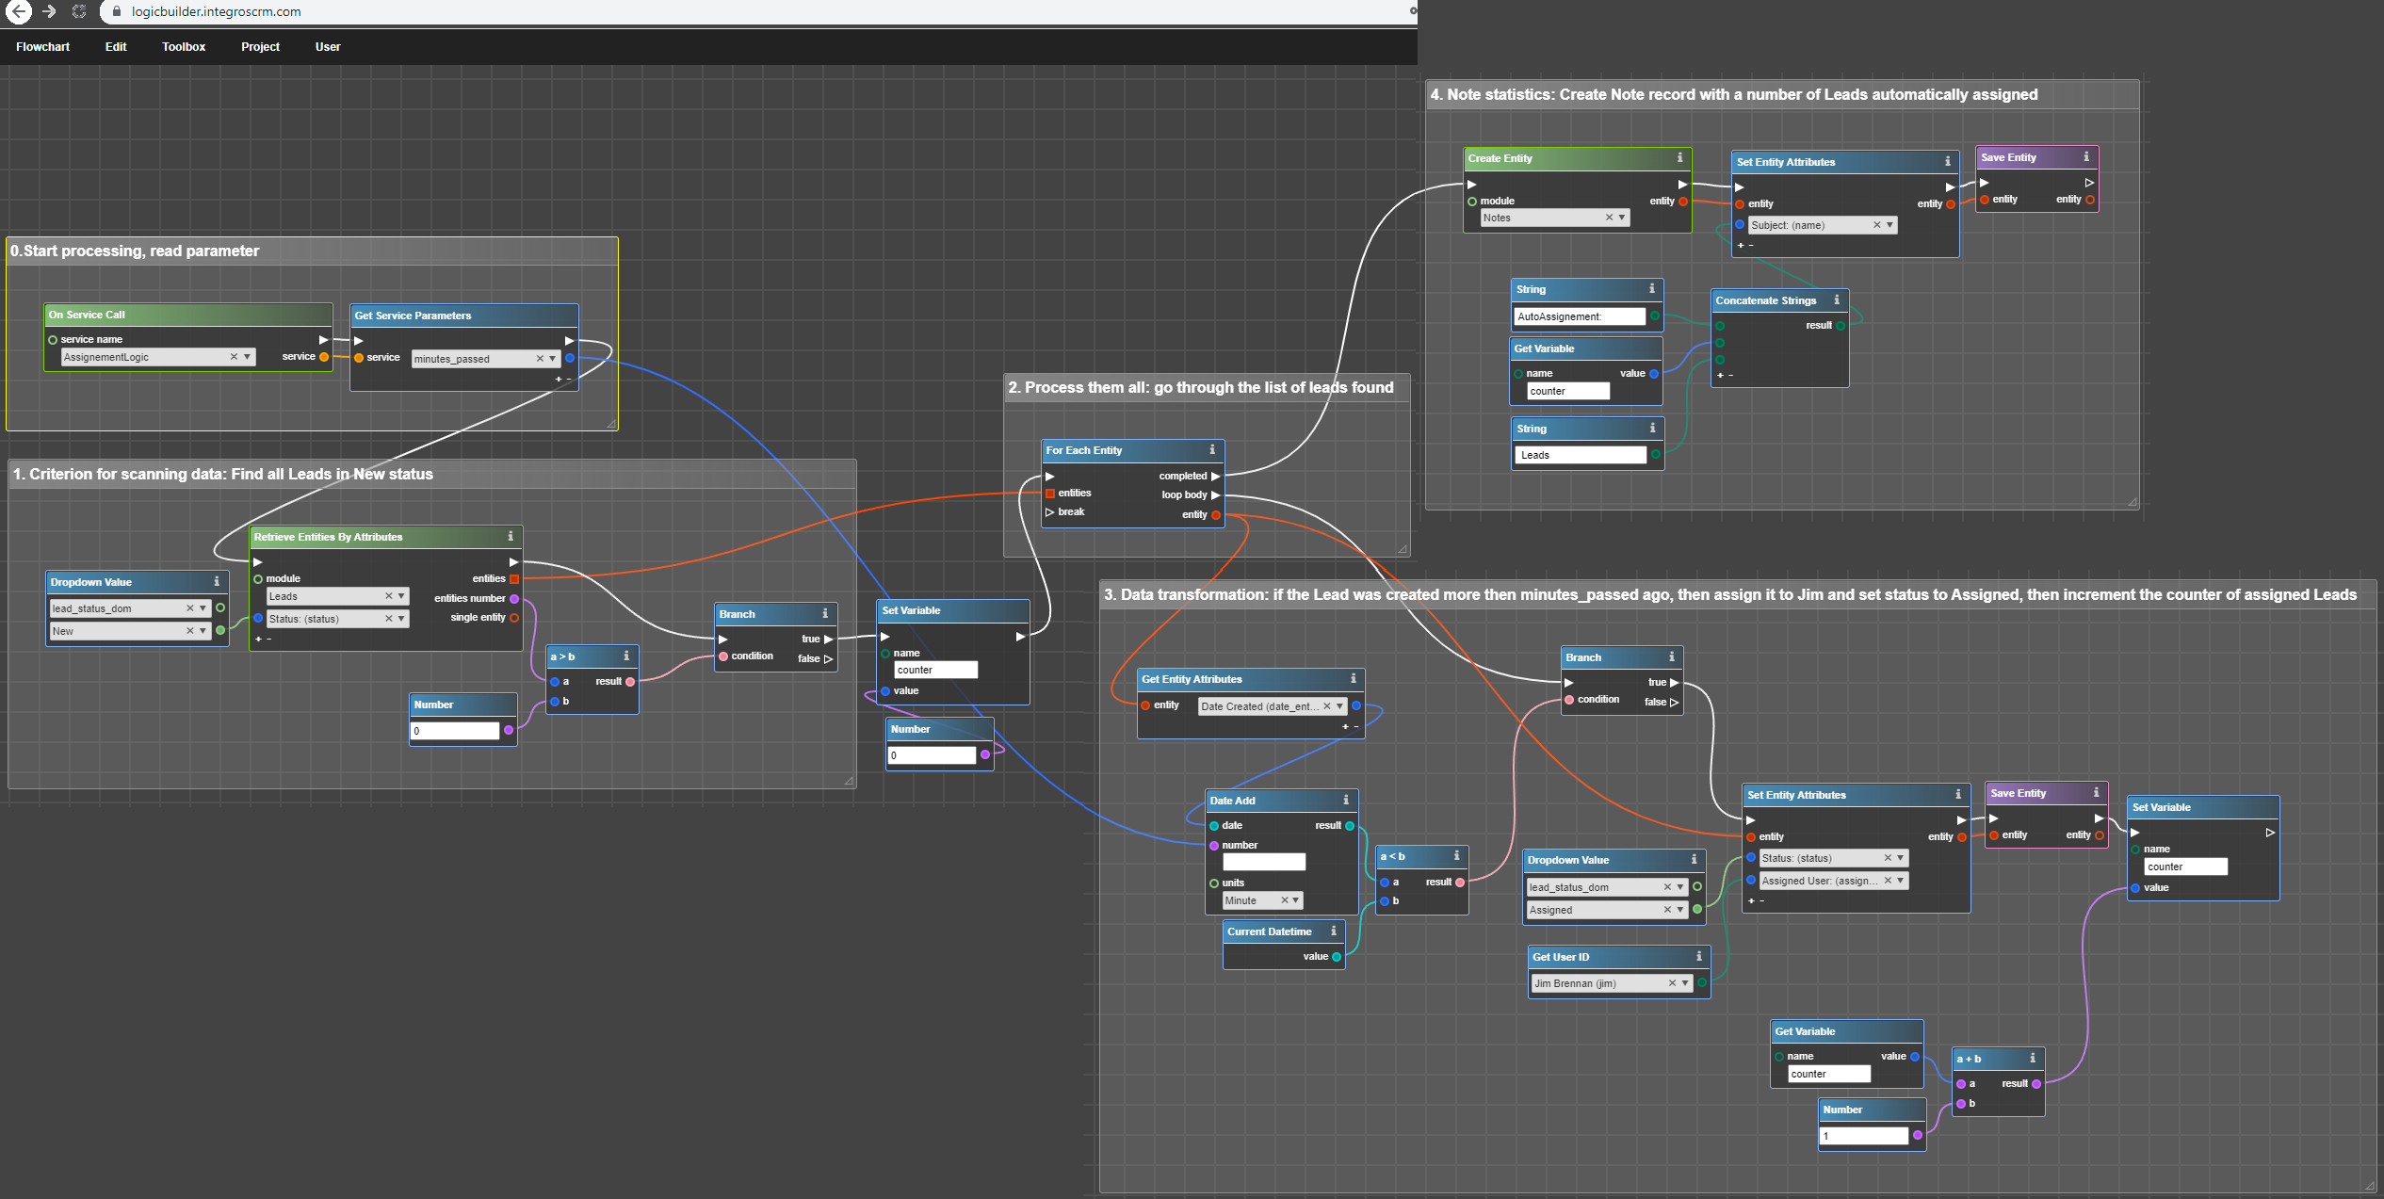Image resolution: width=2384 pixels, height=1199 pixels.
Task: Click the logicbuilder.integroscrm.com address bar
Action: coord(754,12)
